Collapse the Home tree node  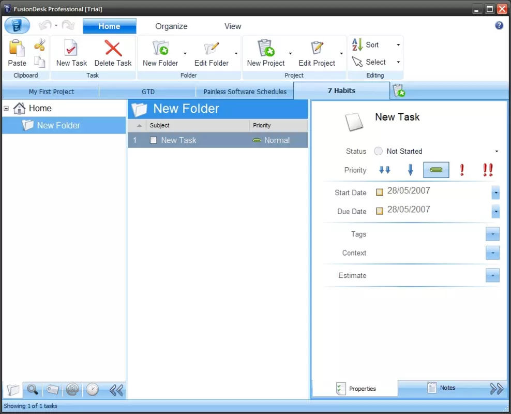[x=6, y=108]
